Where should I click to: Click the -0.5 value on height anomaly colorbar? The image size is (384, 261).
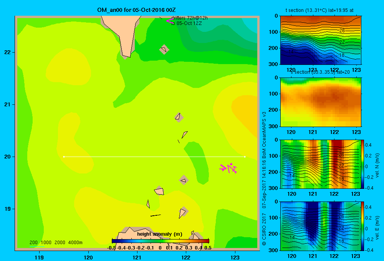pyautogui.click(x=111, y=248)
